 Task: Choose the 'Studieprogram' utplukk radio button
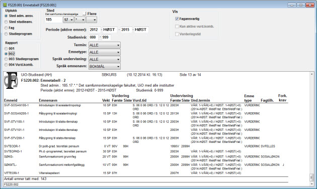pyautogui.click(x=6, y=34)
